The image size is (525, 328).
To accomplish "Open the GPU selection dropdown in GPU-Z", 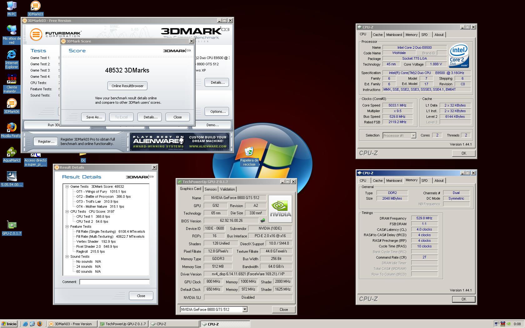I will pyautogui.click(x=245, y=309).
